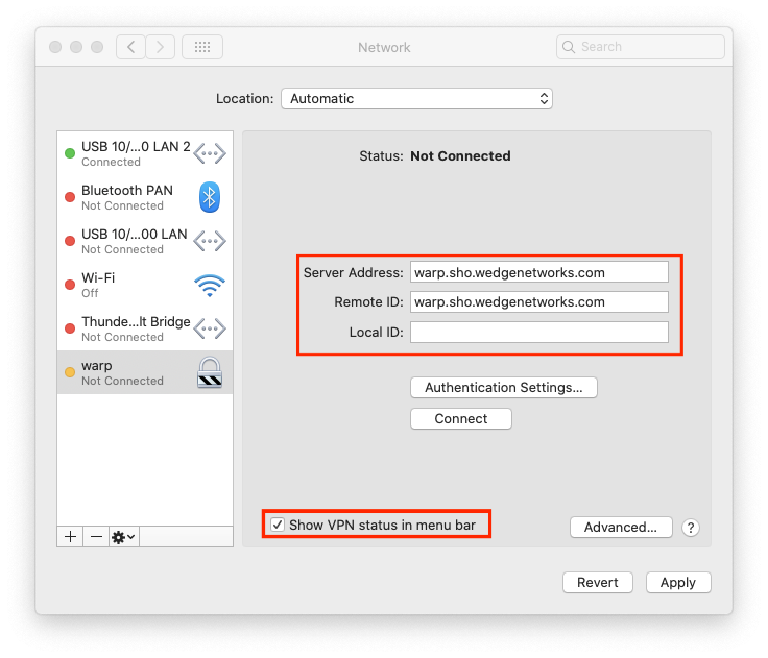Click the warp VPN padlock icon

pos(209,373)
